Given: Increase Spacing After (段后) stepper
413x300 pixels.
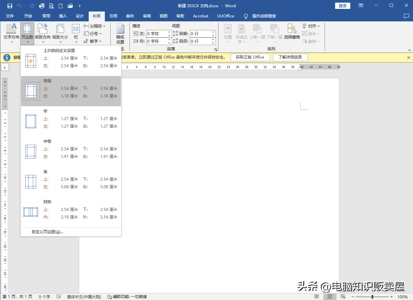Looking at the screenshot, I should tap(213, 40).
